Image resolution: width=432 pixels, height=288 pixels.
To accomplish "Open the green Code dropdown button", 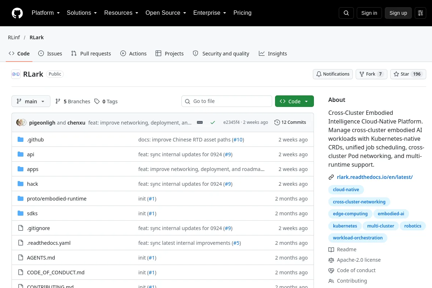I will pyautogui.click(x=294, y=102).
